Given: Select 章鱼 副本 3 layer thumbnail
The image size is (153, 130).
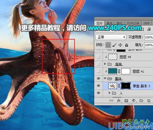Looking at the screenshot, I should (113, 86).
